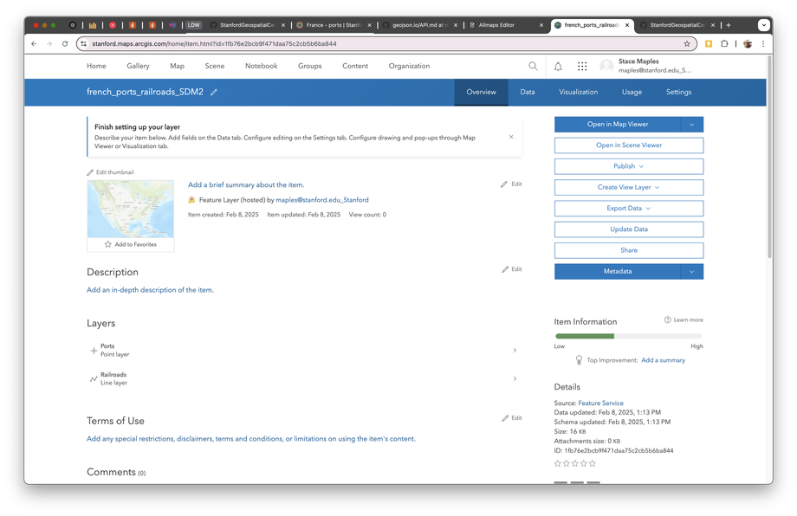Screen dimensions: 797x516
Task: Expand the Railroads layer chevron
Action: 515,379
